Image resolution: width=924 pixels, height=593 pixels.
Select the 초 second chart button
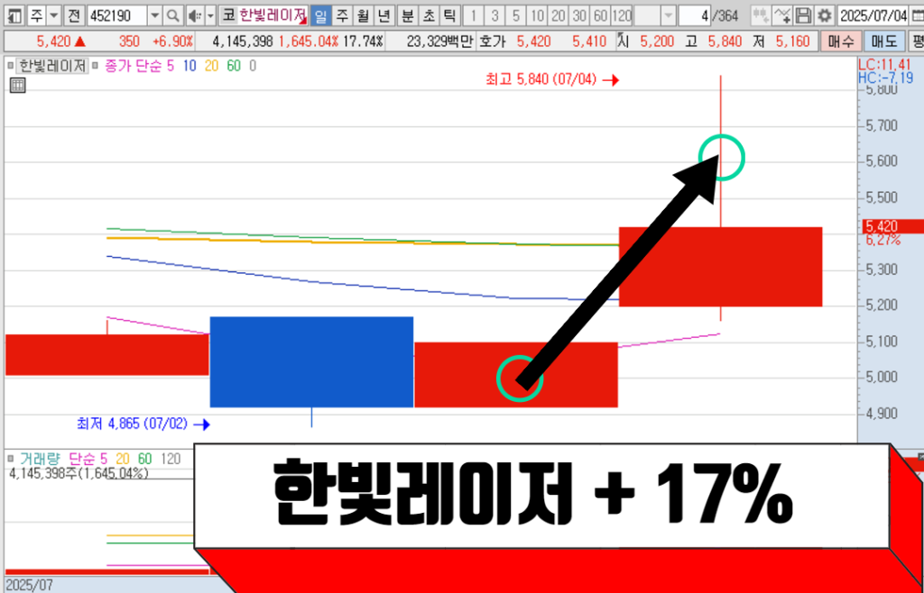coord(429,15)
